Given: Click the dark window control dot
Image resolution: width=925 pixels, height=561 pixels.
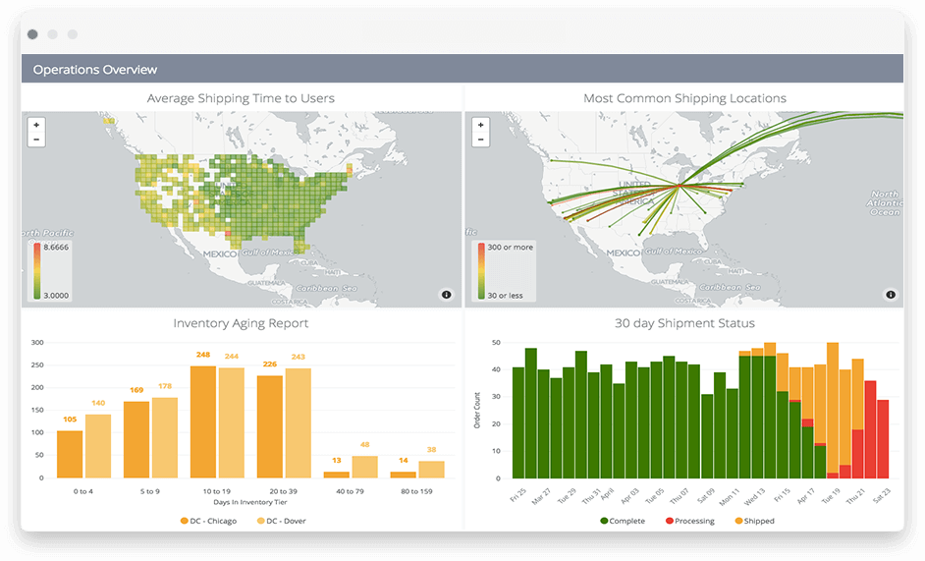Looking at the screenshot, I should coord(32,34).
